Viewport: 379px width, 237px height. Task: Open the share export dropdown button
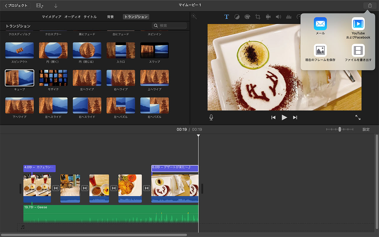(x=370, y=5)
